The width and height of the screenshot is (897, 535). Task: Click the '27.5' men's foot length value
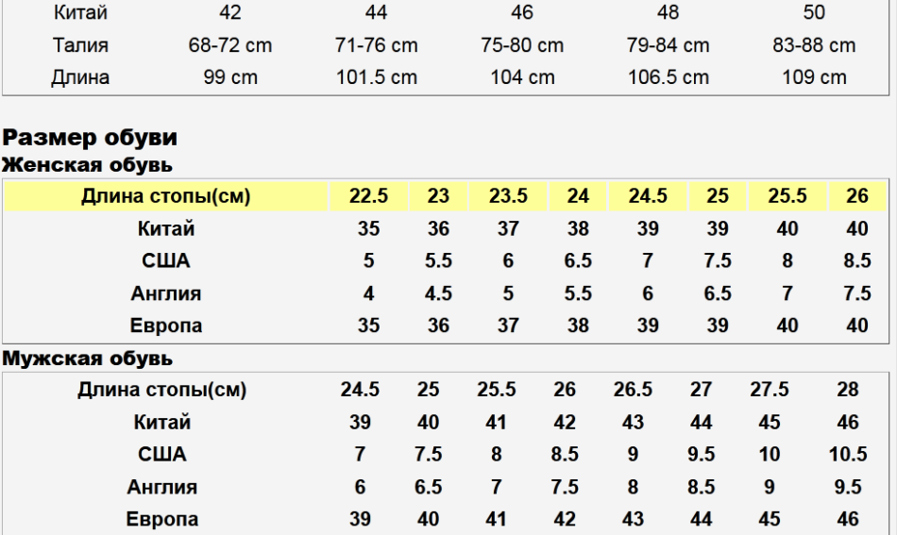coord(770,390)
